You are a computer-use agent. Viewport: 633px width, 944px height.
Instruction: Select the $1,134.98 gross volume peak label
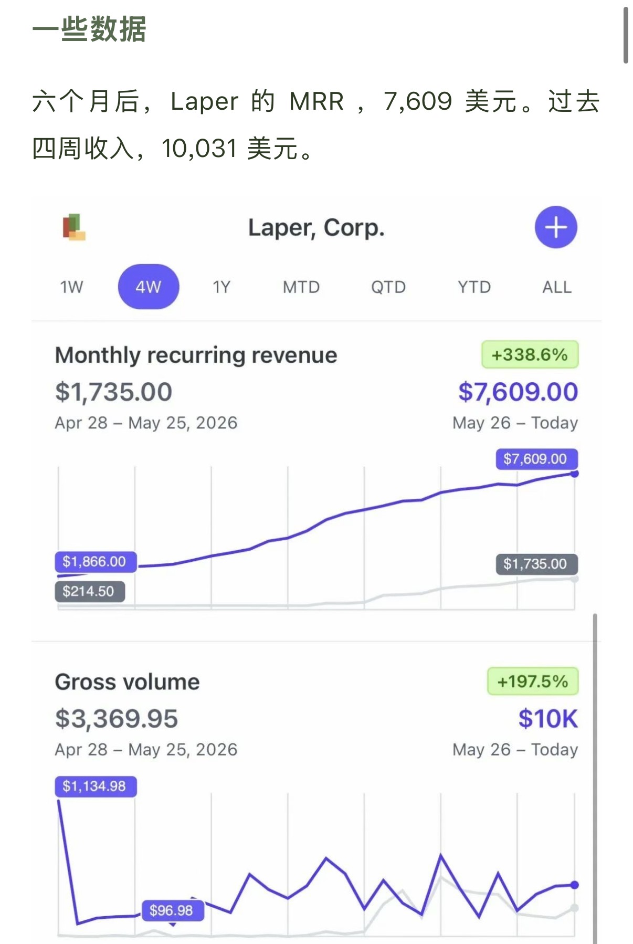click(x=96, y=786)
